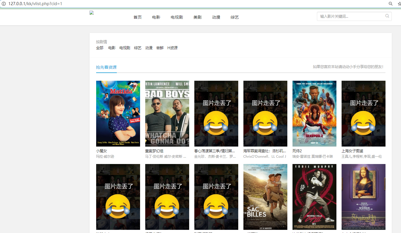
Task: Go to 首页 in the top navigation
Action: point(137,17)
